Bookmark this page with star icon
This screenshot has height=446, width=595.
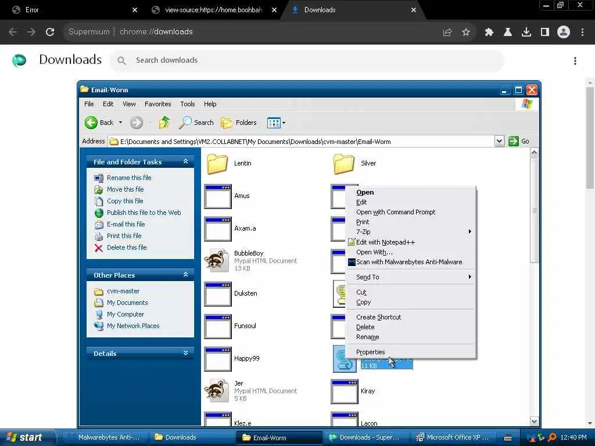tap(465, 33)
